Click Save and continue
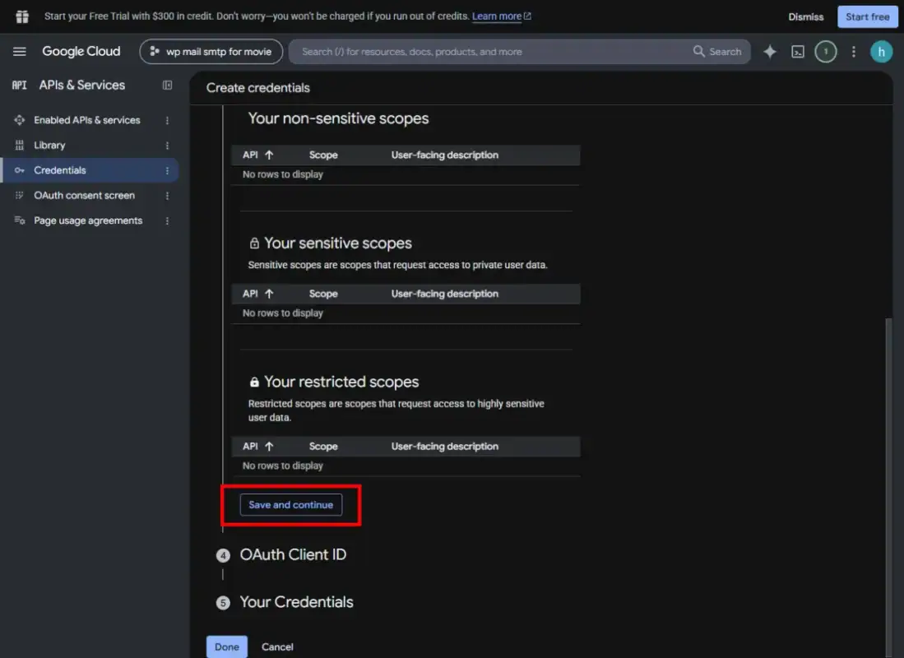This screenshot has width=904, height=658. click(x=290, y=504)
